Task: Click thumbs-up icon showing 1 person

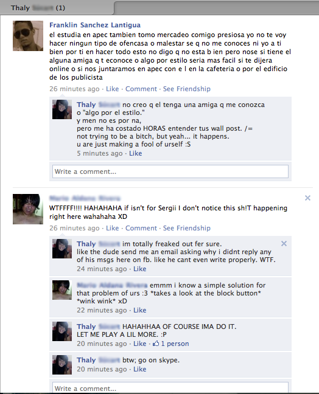Action: tap(156, 344)
